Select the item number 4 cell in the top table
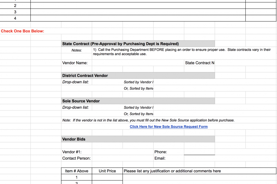The width and height of the screenshot is (277, 184). pos(15,18)
